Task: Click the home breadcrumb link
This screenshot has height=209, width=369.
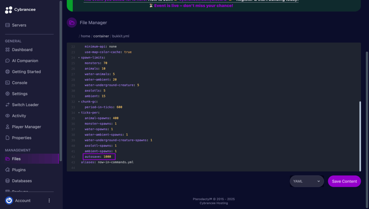Action: tap(85, 36)
